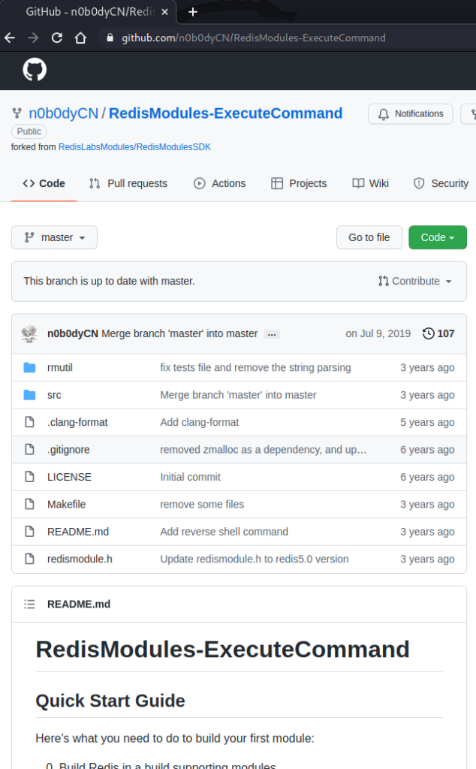This screenshot has width=476, height=769.
Task: Open RedisModules-ExecuteCommand repo title link
Action: [225, 113]
